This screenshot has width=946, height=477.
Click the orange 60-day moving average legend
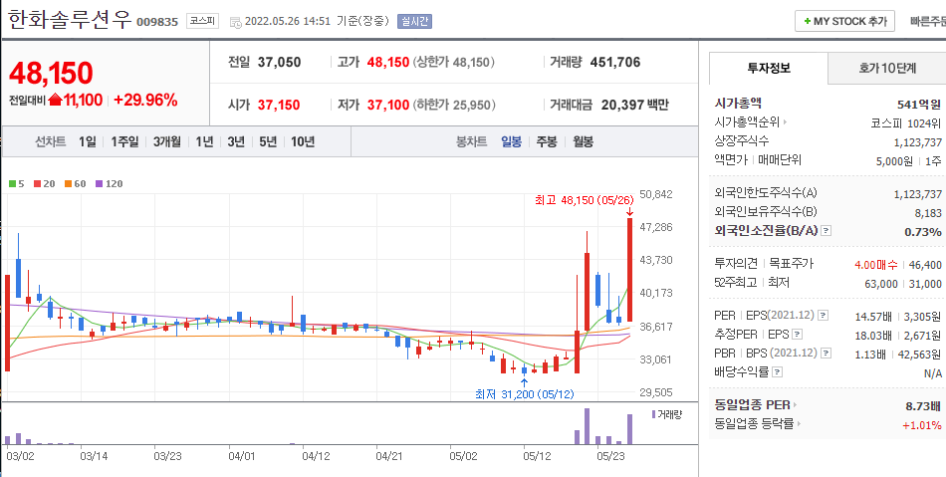(x=76, y=184)
